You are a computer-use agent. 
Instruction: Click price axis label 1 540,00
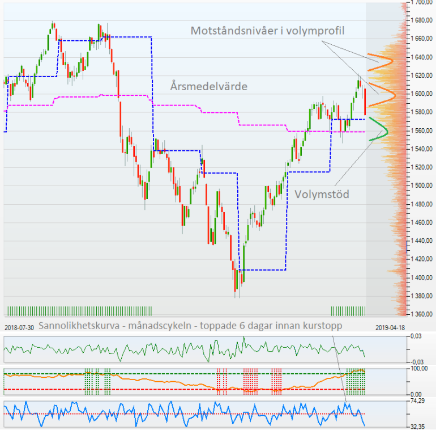pos(421,149)
